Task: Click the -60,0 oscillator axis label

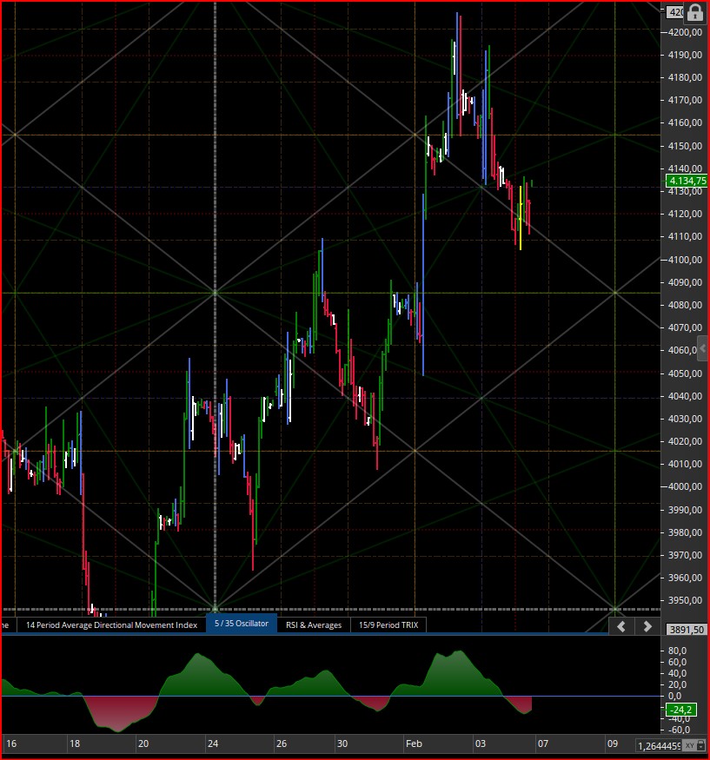Action: click(677, 730)
